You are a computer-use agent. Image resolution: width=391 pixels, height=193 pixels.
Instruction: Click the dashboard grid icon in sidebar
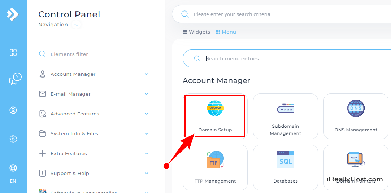13,53
